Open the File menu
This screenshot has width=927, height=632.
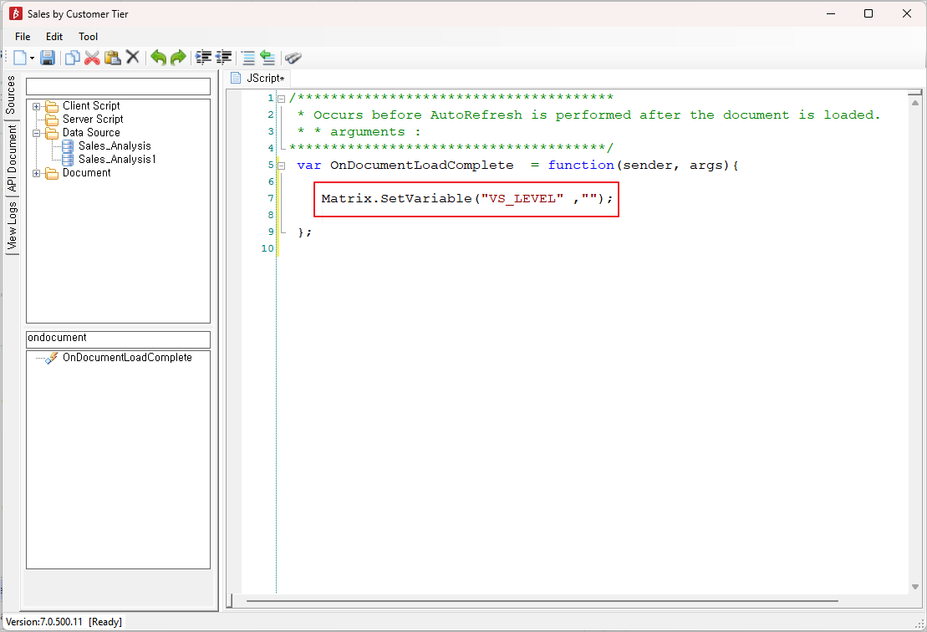(x=23, y=37)
